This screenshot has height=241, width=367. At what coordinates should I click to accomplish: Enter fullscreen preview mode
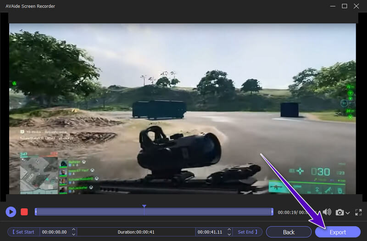[358, 212]
